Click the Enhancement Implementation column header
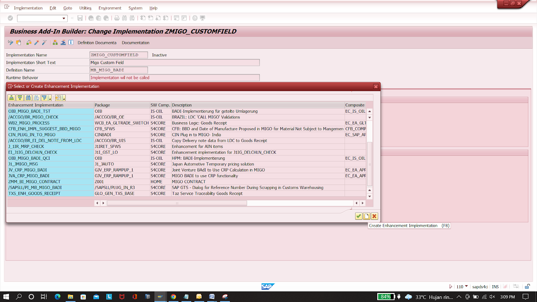The width and height of the screenshot is (537, 302). [x=51, y=105]
